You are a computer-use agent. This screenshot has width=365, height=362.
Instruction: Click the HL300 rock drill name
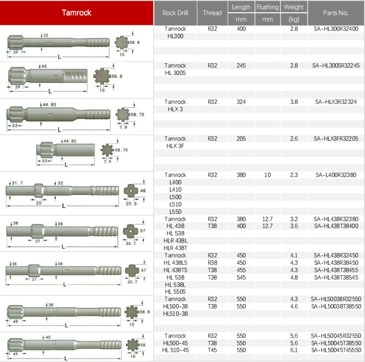point(175,36)
